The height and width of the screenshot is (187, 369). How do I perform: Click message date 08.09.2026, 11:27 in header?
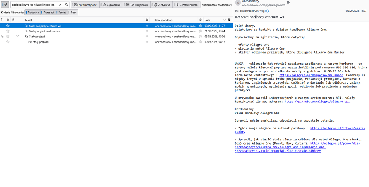click(x=356, y=11)
